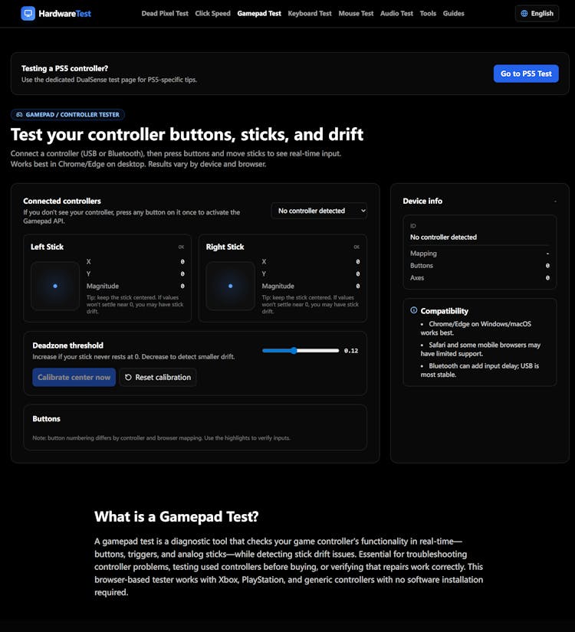Screen dimensions: 575x632
Task: Click the Go to PS5 Test button
Action: tap(526, 74)
